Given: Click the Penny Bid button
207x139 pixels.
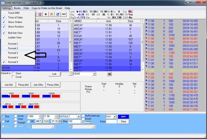Looking at the screenshot, I should tap(23, 85).
